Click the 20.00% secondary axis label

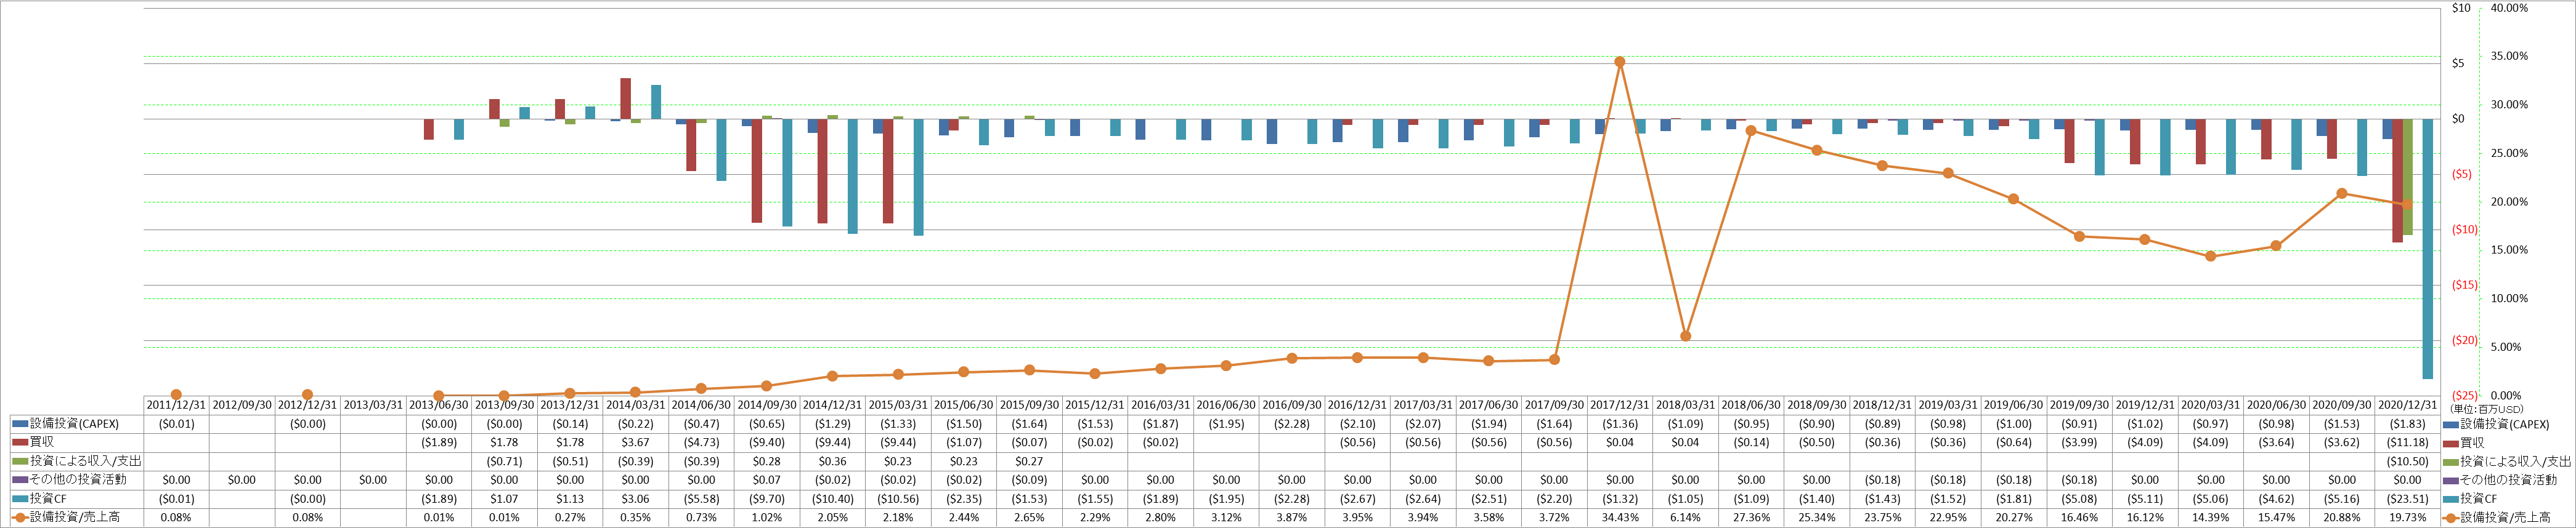coord(2508,202)
